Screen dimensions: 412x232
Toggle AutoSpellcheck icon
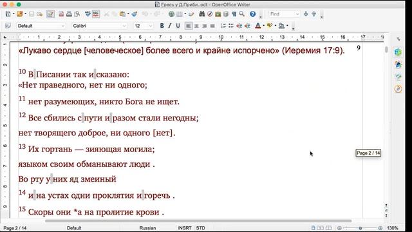pos(96,14)
